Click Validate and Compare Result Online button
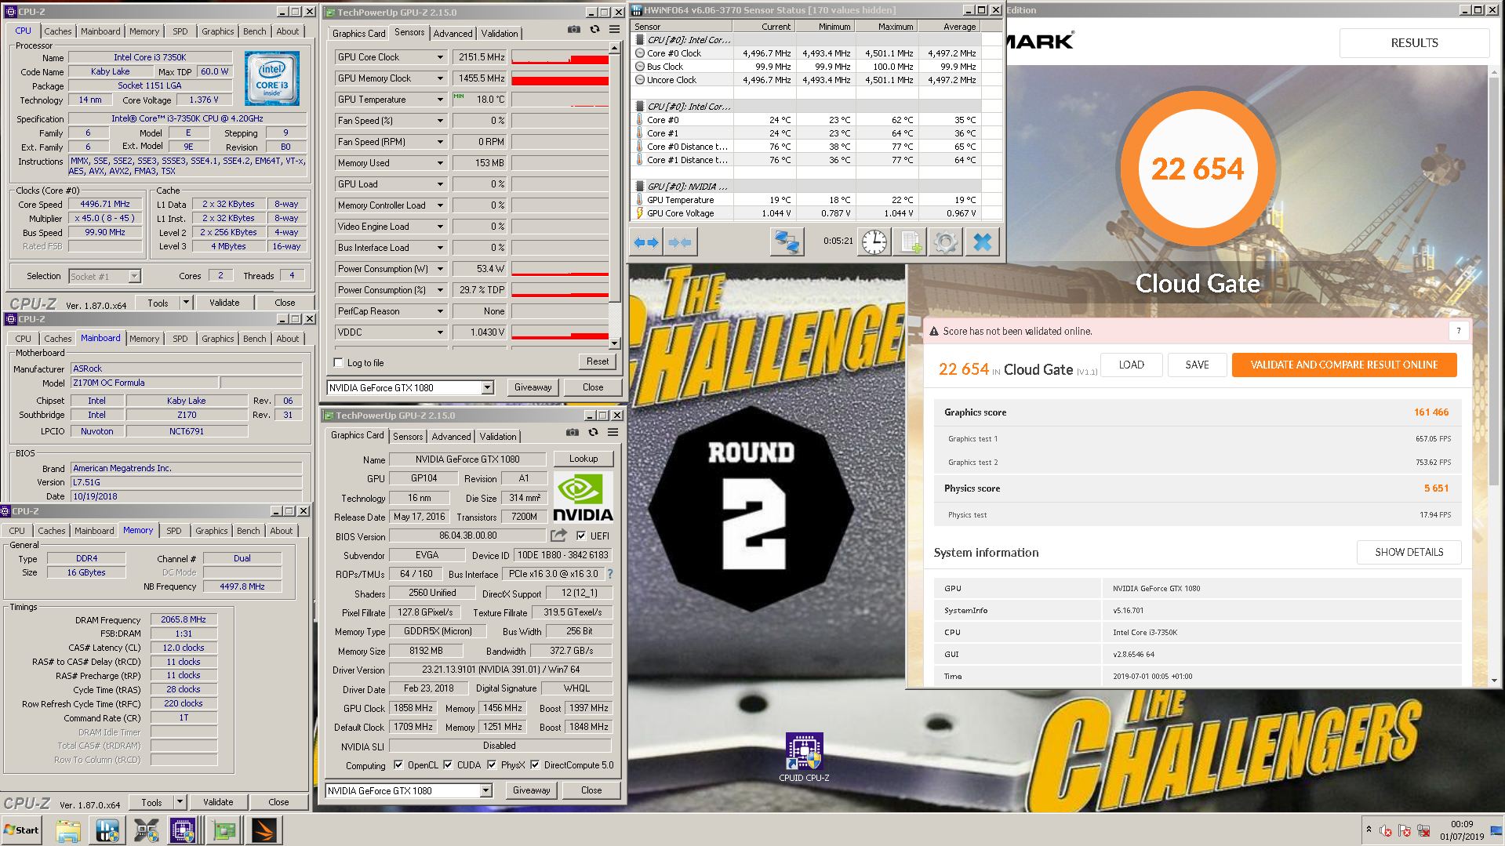Screen dimensions: 1505x846 click(x=1343, y=365)
